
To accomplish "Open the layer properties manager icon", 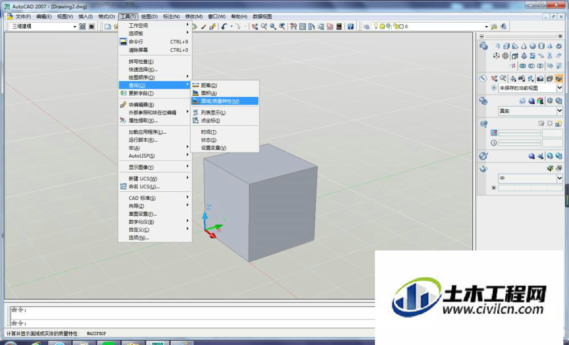I will click(x=366, y=26).
